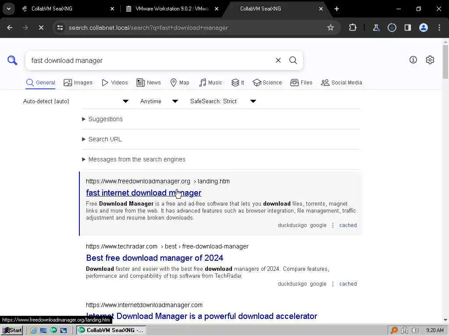
Task: Submit search with magnifier button
Action: point(293,60)
